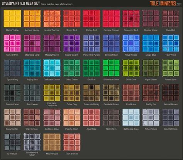Choose the Bright Red swatch
The image size is (183, 160).
[72, 19]
